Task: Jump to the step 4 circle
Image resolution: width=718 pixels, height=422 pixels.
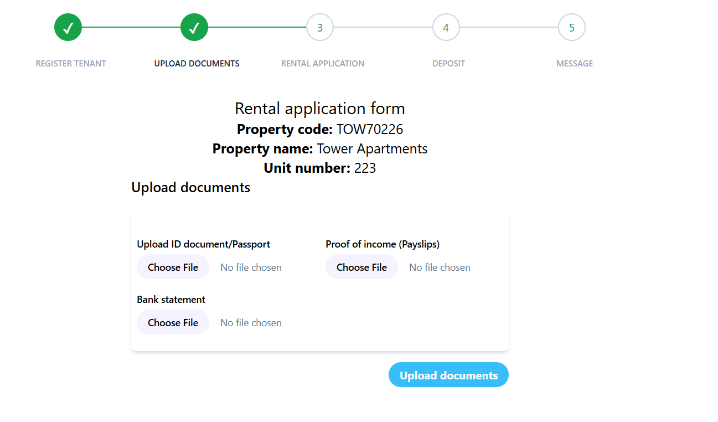Action: click(x=446, y=27)
